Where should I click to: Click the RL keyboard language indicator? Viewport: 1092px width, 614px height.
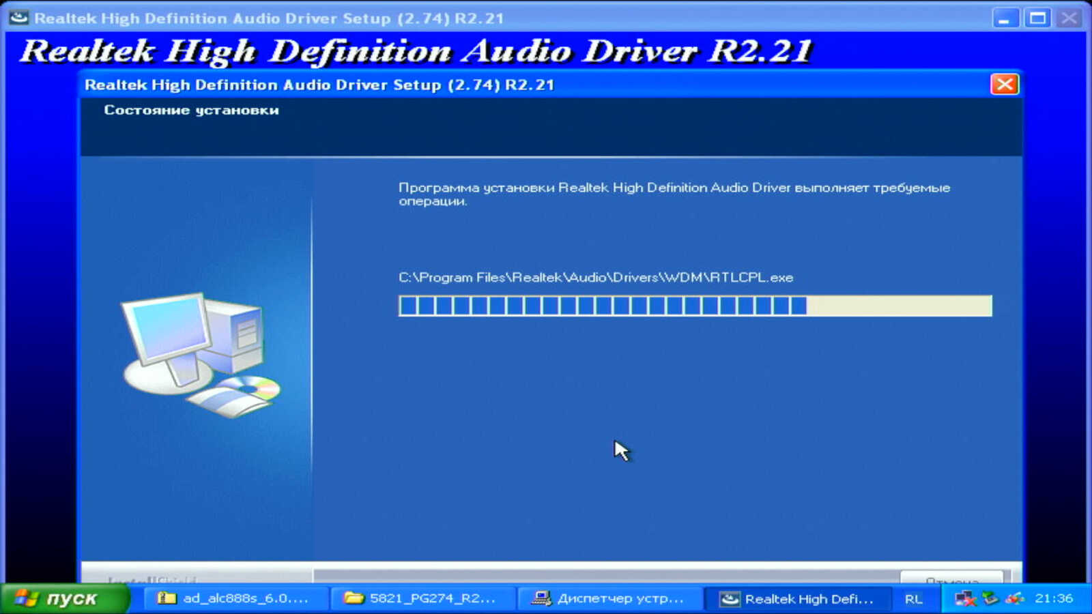tap(913, 599)
